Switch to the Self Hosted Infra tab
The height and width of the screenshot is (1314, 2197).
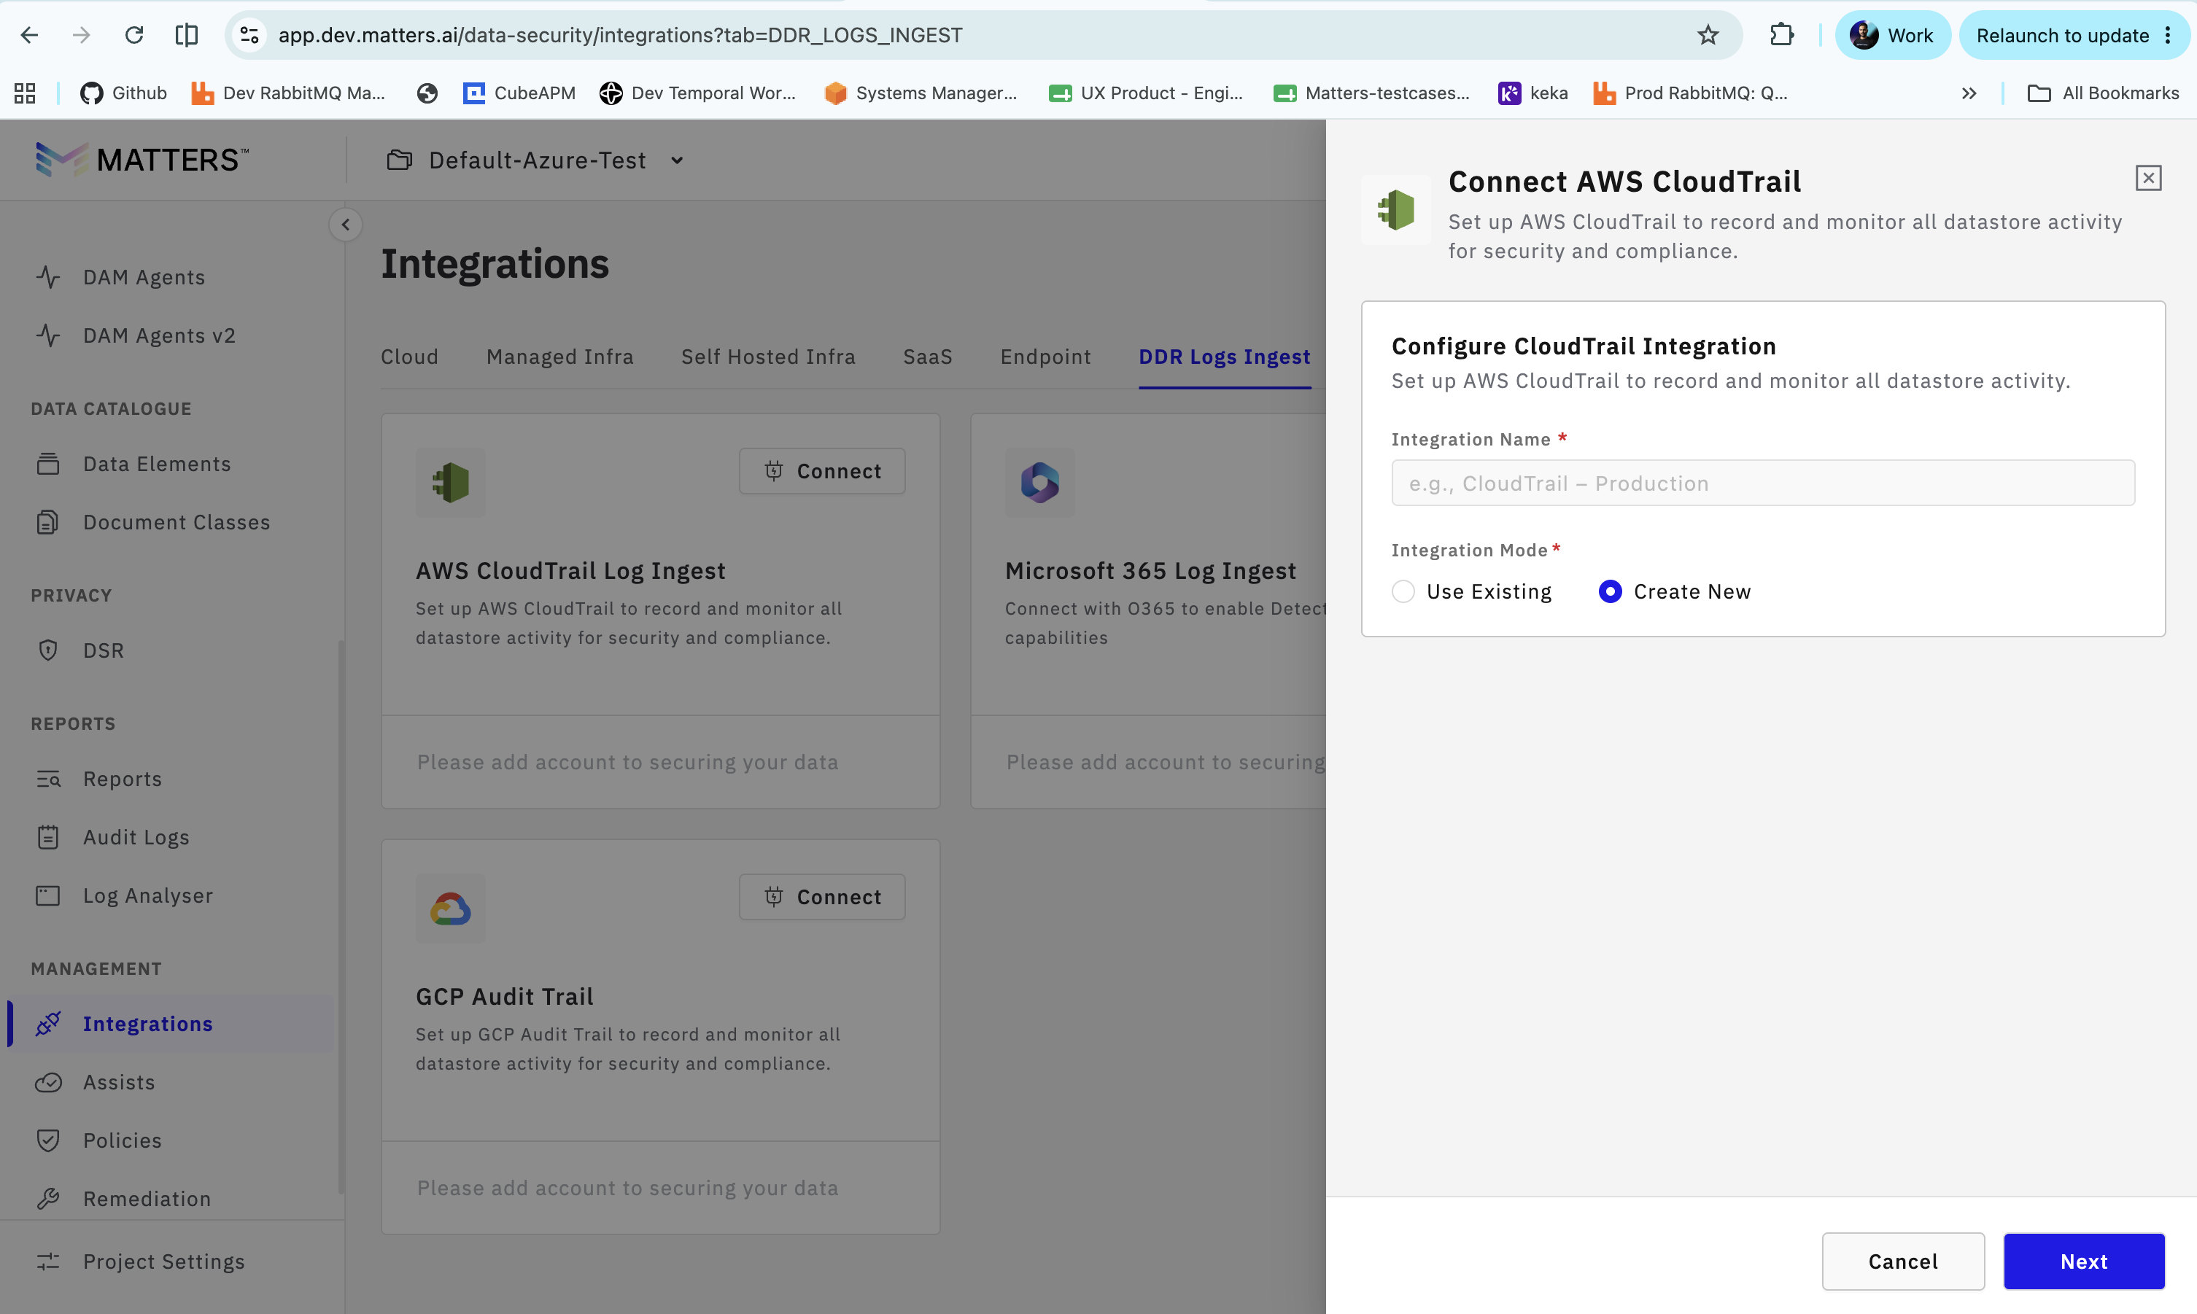[x=768, y=357]
